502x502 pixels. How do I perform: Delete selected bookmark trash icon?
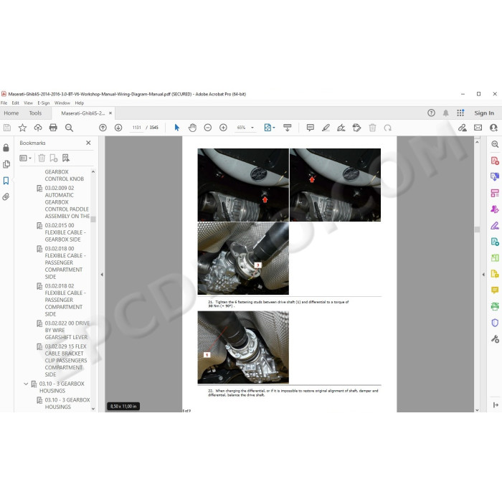[x=42, y=158]
